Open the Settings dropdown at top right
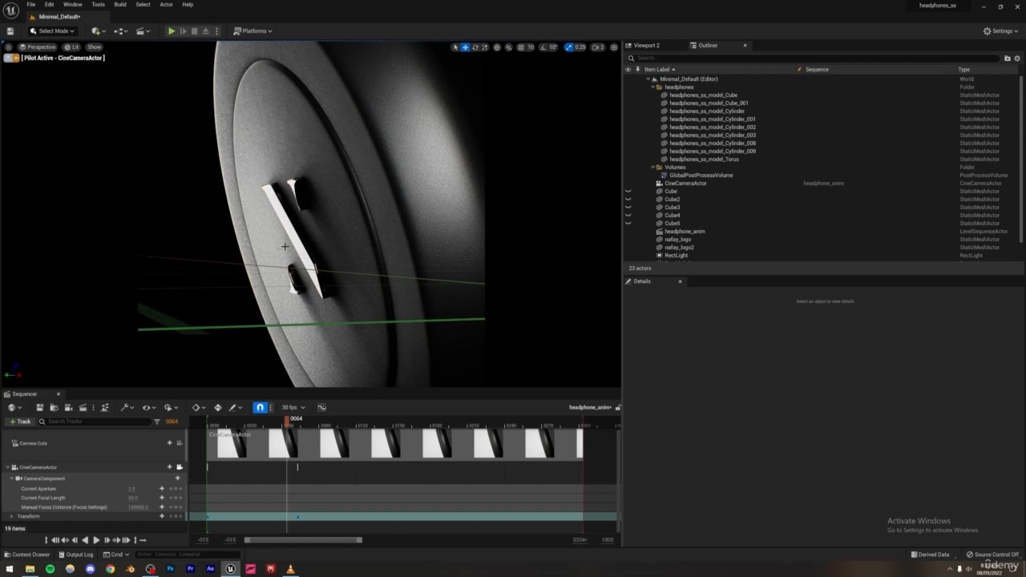Viewport: 1026px width, 577px height. point(1001,31)
